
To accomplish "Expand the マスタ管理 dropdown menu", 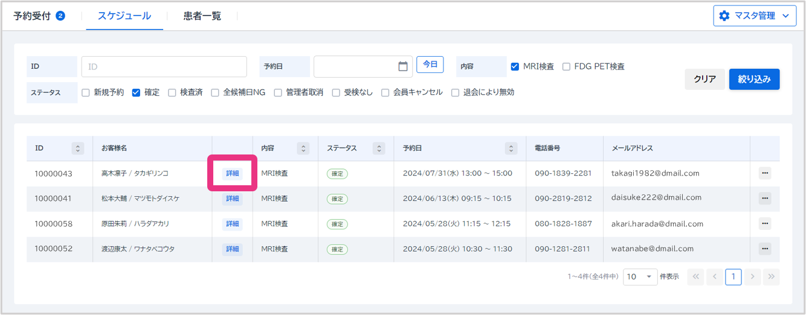I will click(754, 16).
